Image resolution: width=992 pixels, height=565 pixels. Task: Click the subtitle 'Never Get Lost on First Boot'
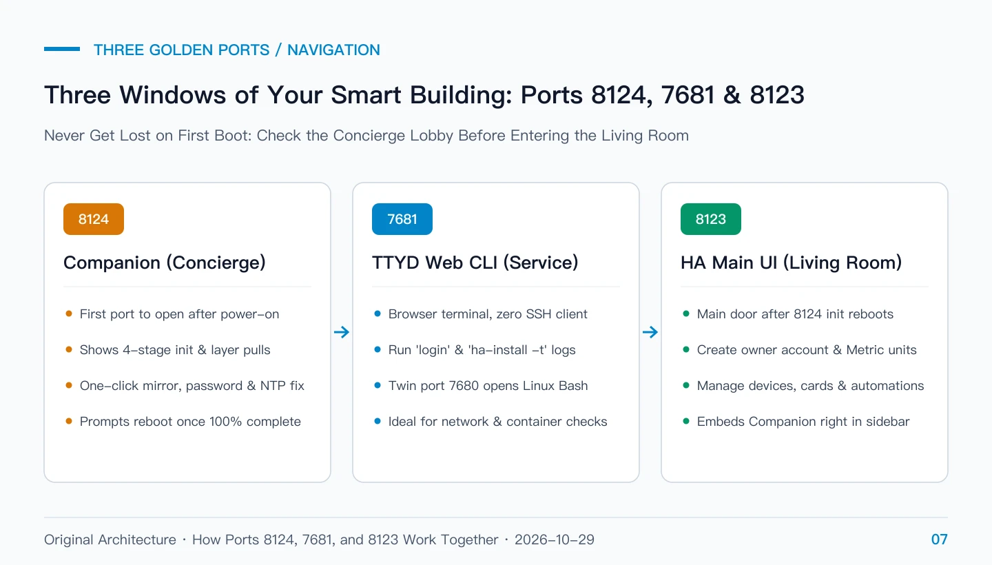point(148,135)
